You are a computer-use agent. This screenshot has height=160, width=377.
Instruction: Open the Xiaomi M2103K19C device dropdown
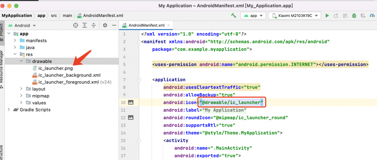(x=294, y=15)
